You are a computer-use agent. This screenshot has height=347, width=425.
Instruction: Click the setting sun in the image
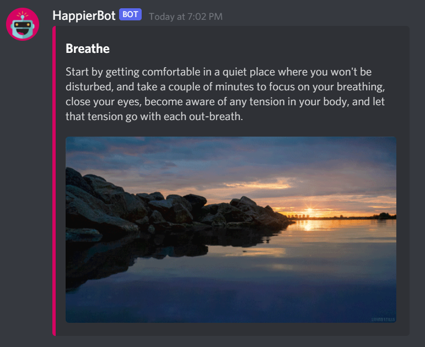(x=309, y=211)
